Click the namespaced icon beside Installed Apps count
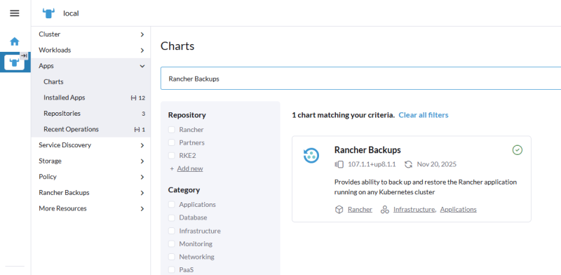 pos(133,98)
